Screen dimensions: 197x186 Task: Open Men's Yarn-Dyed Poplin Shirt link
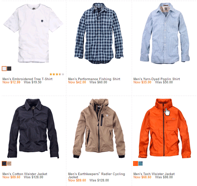pos(157,79)
